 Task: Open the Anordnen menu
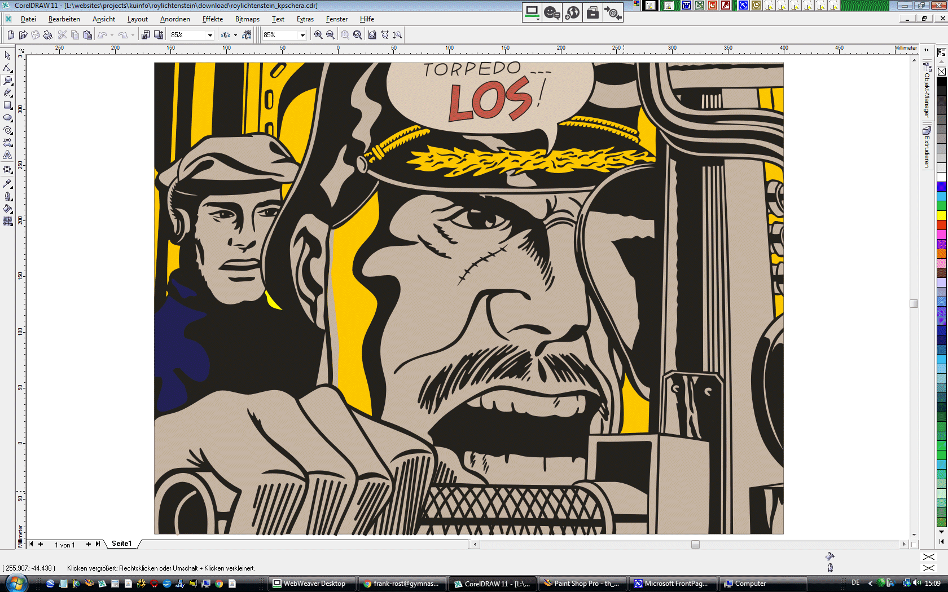(175, 19)
